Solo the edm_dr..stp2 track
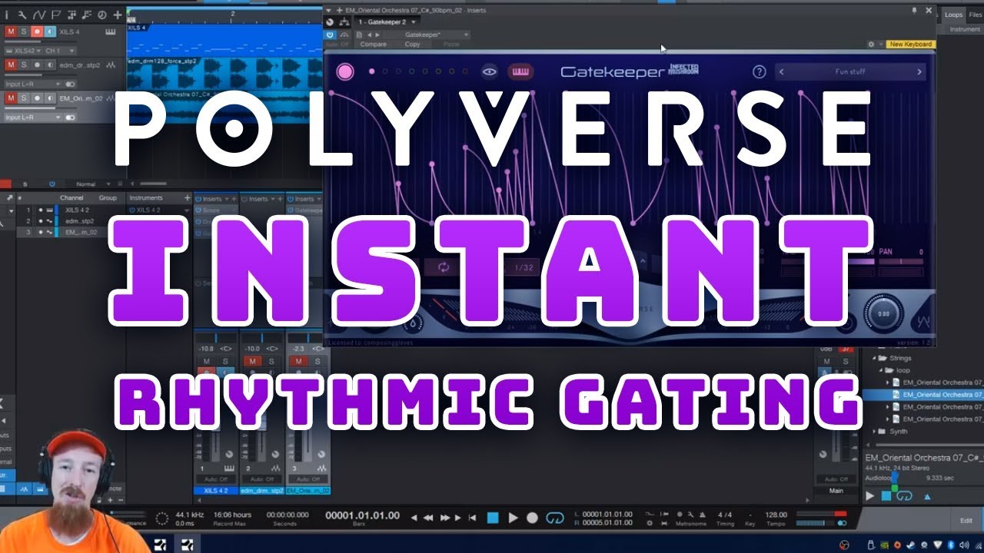The height and width of the screenshot is (553, 984). coord(24,65)
